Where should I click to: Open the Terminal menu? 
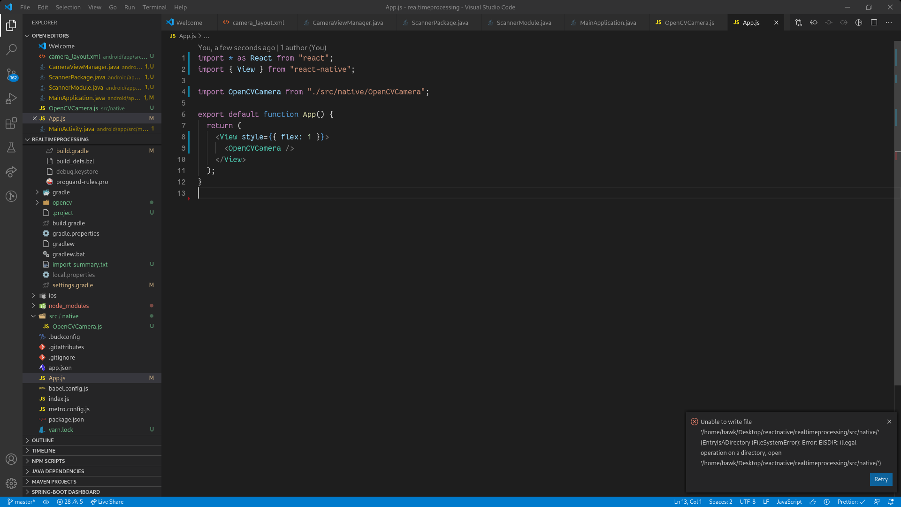pos(154,7)
